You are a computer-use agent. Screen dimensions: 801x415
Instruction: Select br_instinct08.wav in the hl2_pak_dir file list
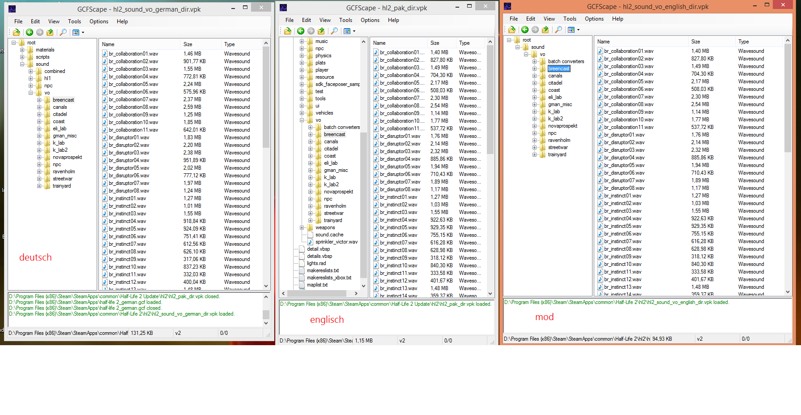pos(398,250)
